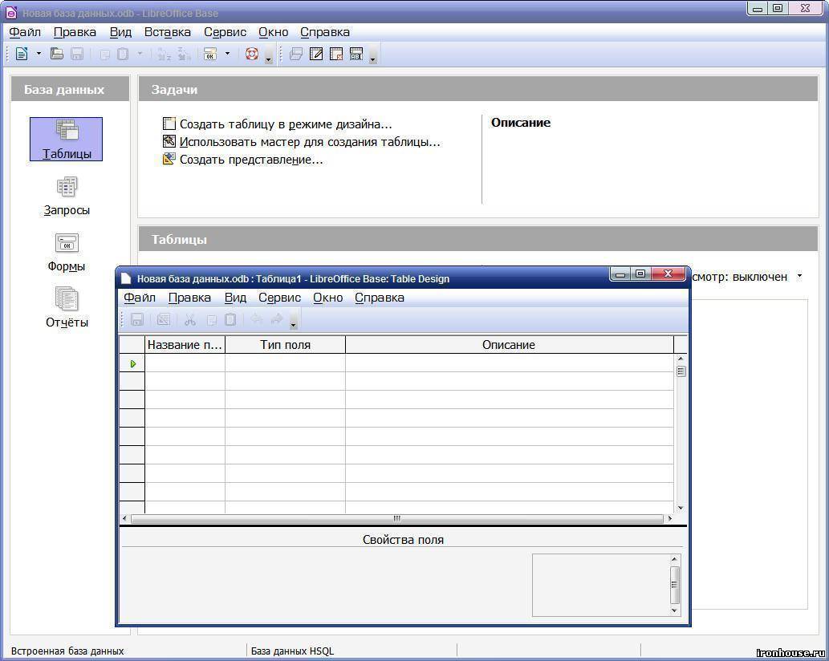Open Help via the lifebuoy icon

[252, 54]
